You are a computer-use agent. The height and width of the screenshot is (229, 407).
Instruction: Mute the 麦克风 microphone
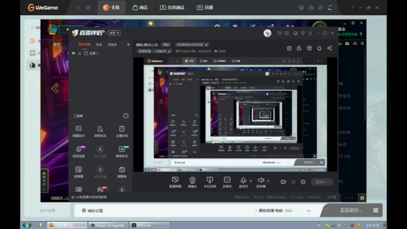pos(243,182)
